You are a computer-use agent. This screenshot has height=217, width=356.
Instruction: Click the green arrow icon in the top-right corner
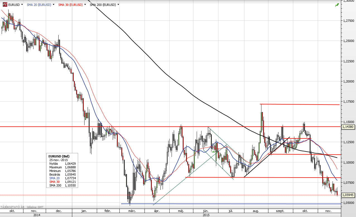pyautogui.click(x=337, y=5)
